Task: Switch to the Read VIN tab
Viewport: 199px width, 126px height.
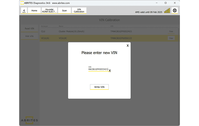Action: tap(30, 29)
